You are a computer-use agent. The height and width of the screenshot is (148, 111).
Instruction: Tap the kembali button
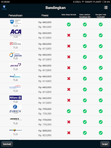(x=7, y=144)
